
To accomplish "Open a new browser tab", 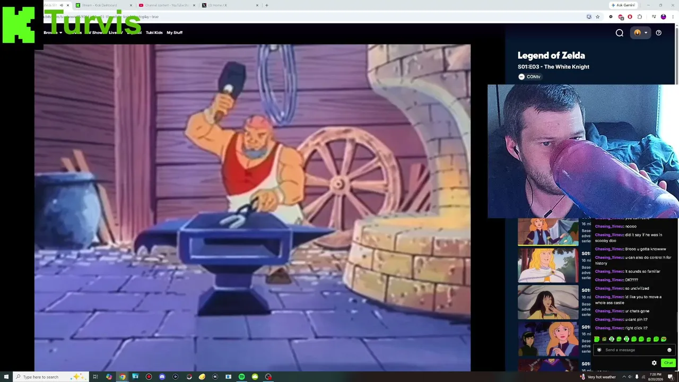I will point(267,5).
